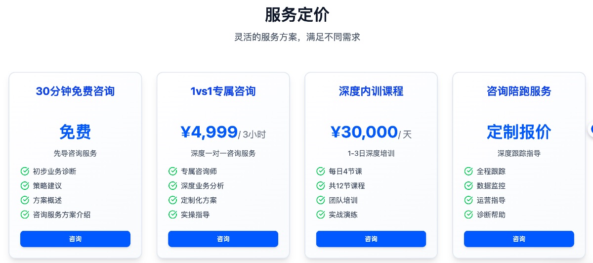Viewport: 593px width, 263px height.
Task: Click the 咨询陪跑服务 plan heading
Action: point(519,91)
